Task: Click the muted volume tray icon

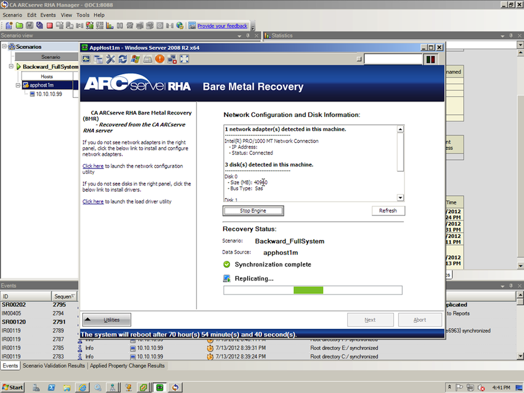Action: tap(481, 387)
